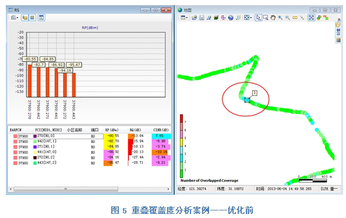Click the LTE status entry in map statusbar
Viewport: 346px width, 218px height.
(329, 189)
